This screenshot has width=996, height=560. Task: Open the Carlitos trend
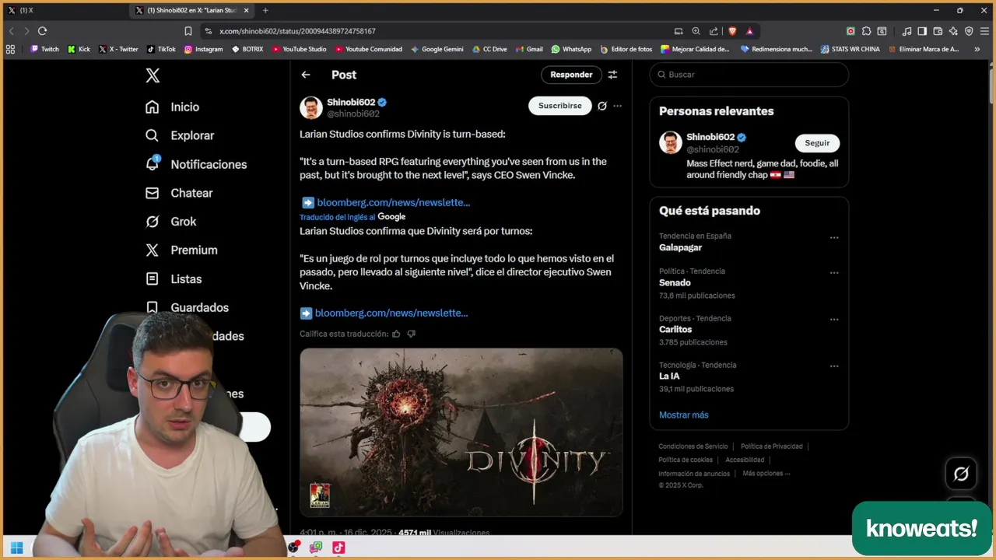point(675,330)
